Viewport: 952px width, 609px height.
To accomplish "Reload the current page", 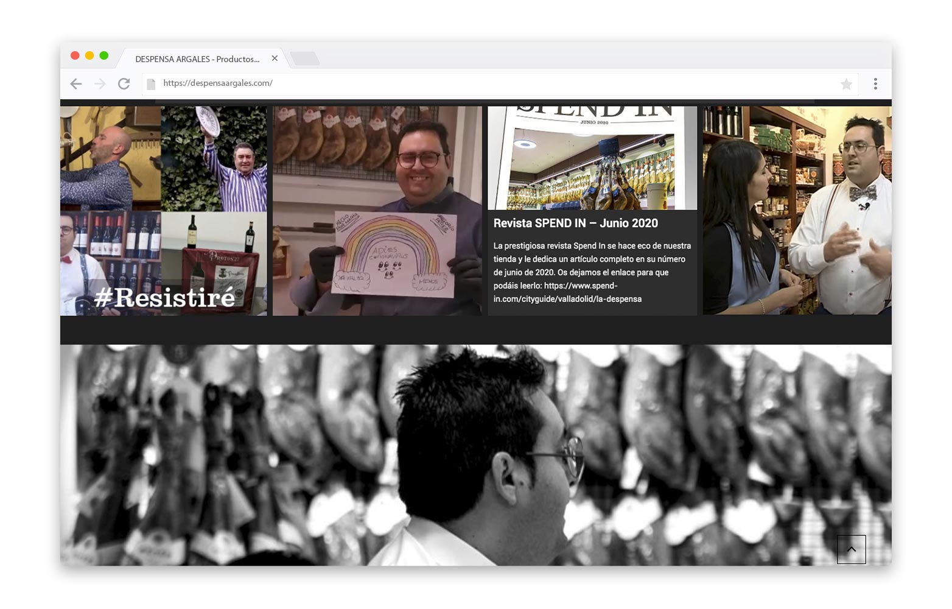I will tap(124, 84).
